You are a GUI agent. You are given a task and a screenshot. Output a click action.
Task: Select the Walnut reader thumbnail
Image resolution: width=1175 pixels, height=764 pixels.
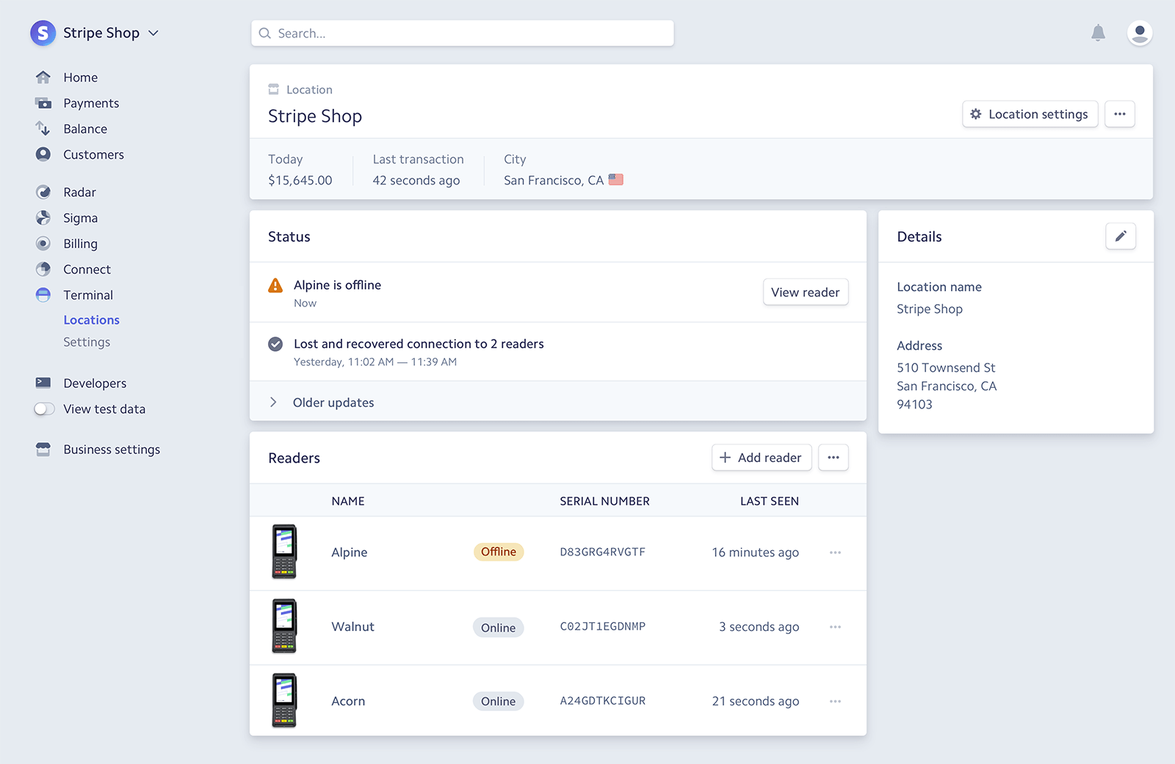coord(284,627)
